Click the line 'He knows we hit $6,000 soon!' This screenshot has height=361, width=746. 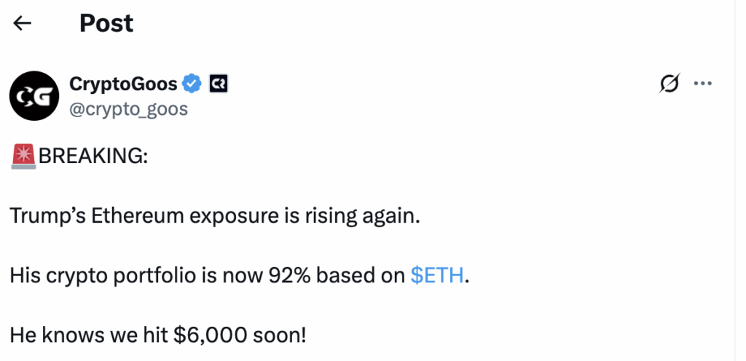(x=158, y=336)
